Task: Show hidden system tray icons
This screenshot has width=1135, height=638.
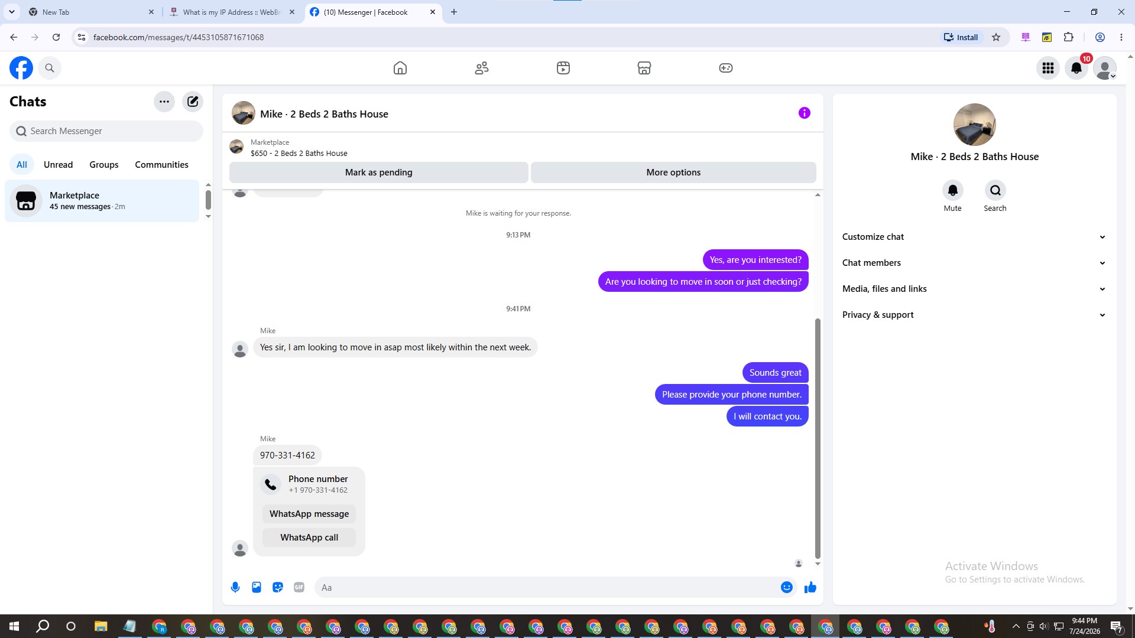Action: 1016,626
